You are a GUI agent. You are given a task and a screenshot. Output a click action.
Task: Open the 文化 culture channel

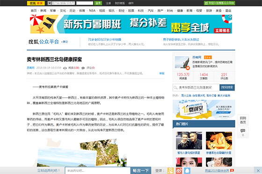coord(63,10)
